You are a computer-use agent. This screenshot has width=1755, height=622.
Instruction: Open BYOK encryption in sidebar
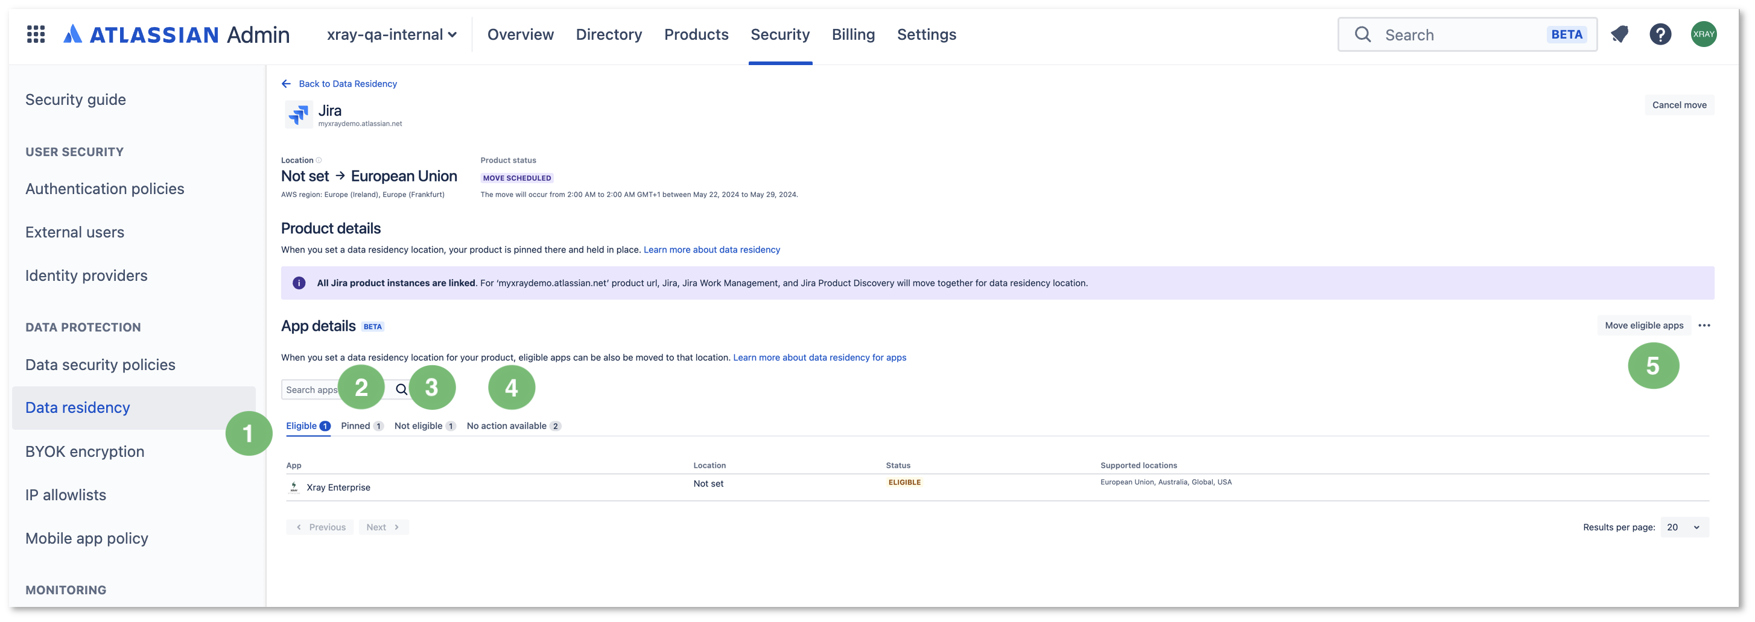click(x=84, y=451)
